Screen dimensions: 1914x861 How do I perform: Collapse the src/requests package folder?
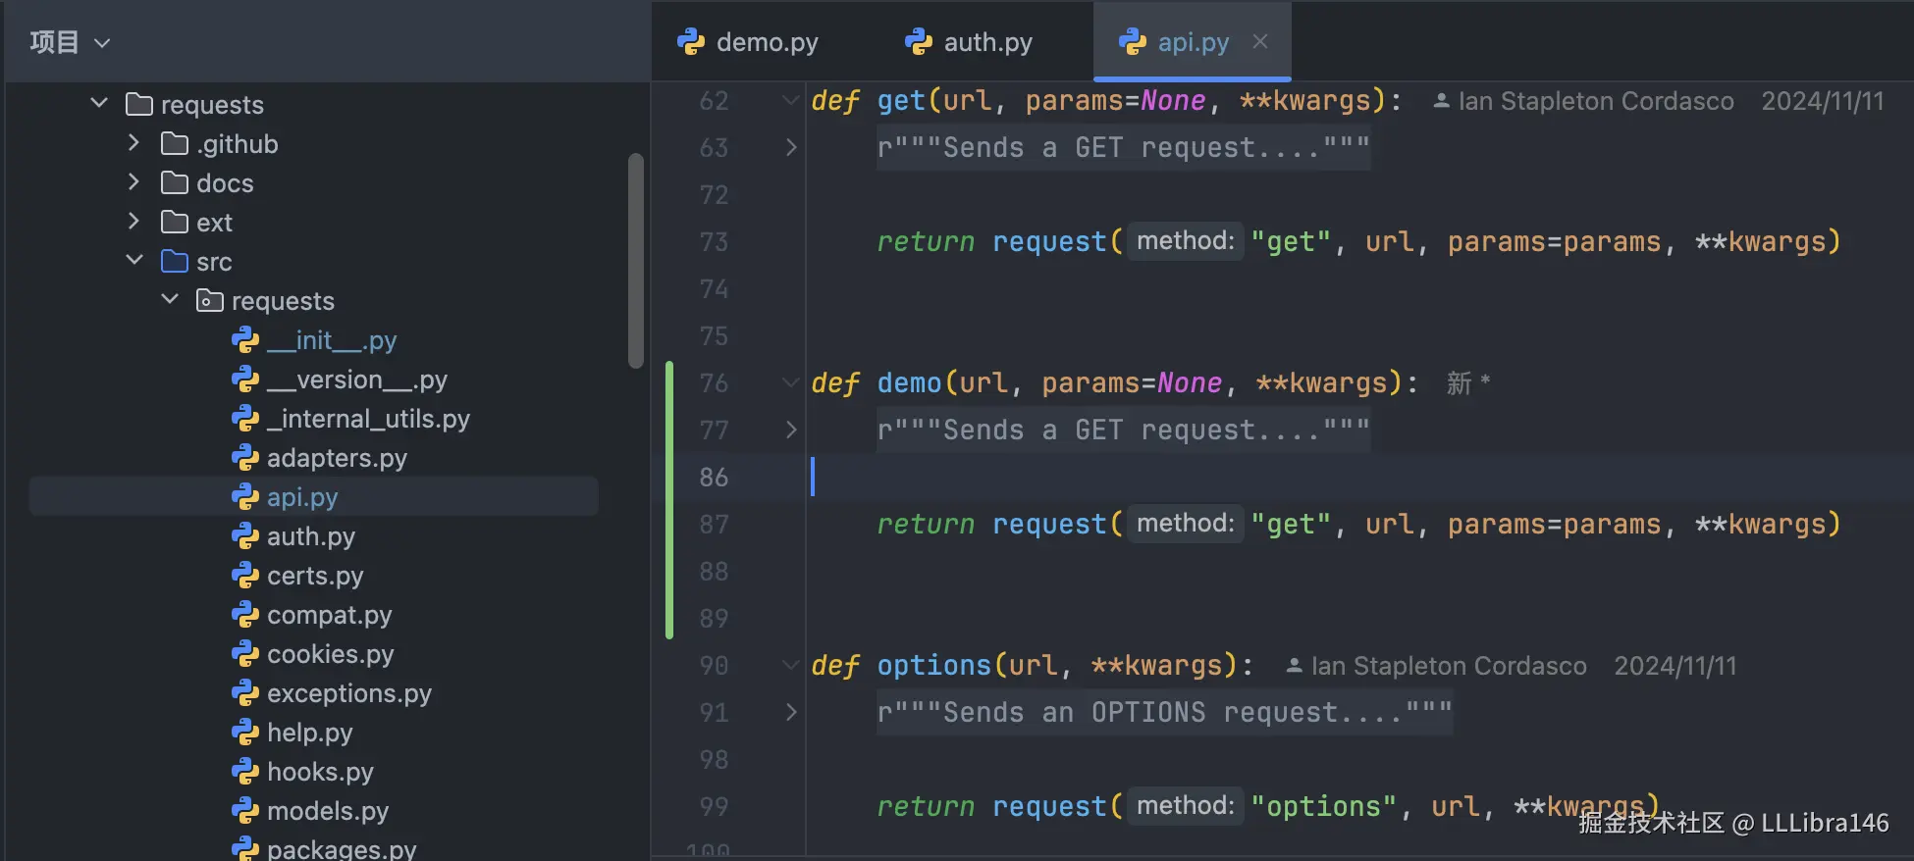[170, 299]
